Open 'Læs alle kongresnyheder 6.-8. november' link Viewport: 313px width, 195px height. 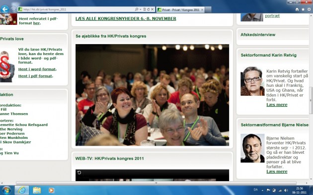pos(126,18)
